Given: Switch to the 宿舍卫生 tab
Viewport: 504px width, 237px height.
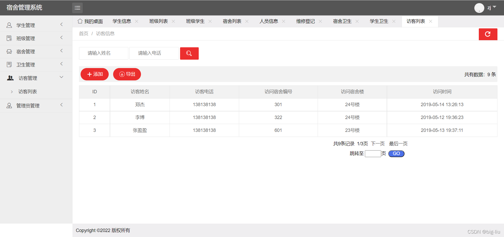Looking at the screenshot, I should (342, 21).
